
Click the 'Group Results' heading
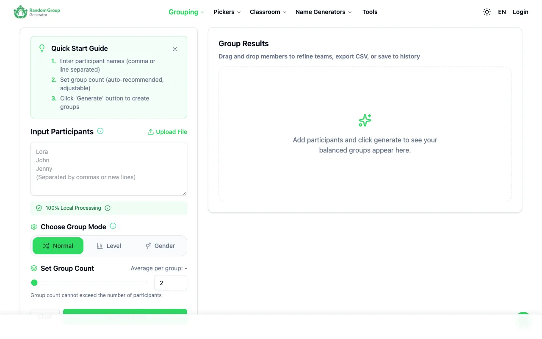point(243,44)
